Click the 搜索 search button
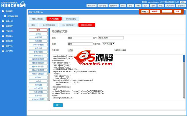Viewport: 187px width, 116px height. click(178, 12)
